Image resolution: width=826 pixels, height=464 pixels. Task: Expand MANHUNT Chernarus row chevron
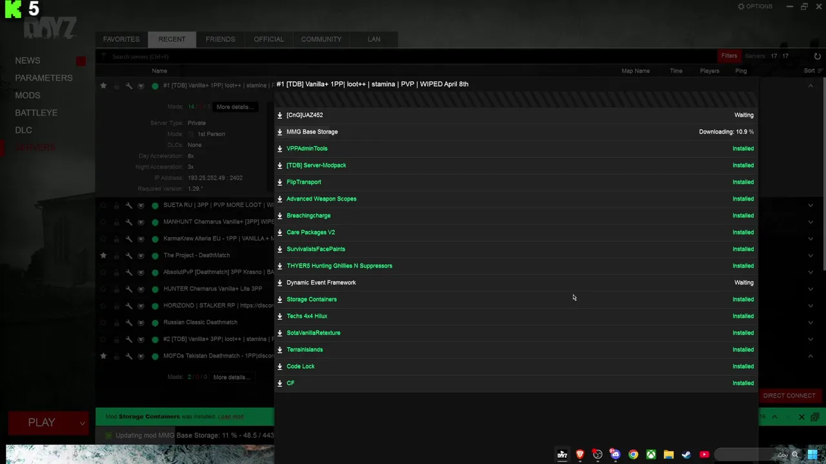[x=811, y=222]
